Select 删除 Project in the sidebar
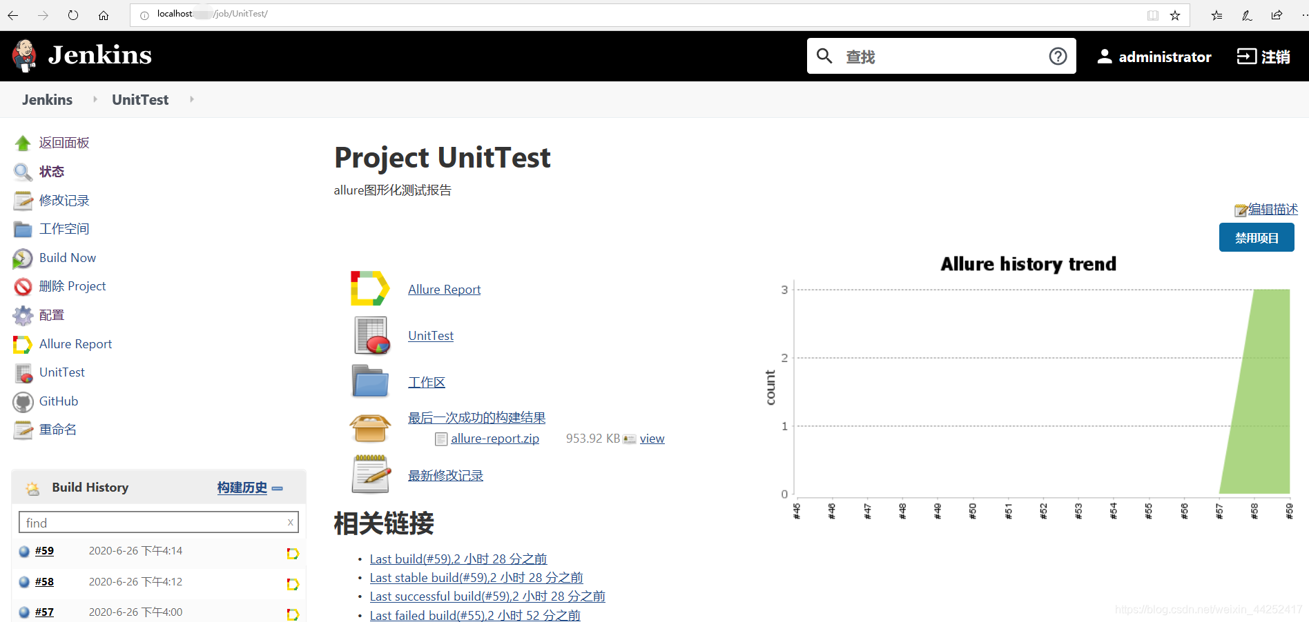The width and height of the screenshot is (1309, 622). pos(72,286)
